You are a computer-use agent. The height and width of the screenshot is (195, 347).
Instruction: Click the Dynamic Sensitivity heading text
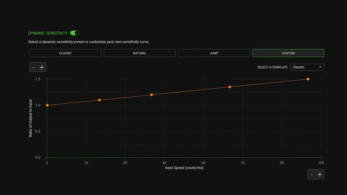point(48,33)
